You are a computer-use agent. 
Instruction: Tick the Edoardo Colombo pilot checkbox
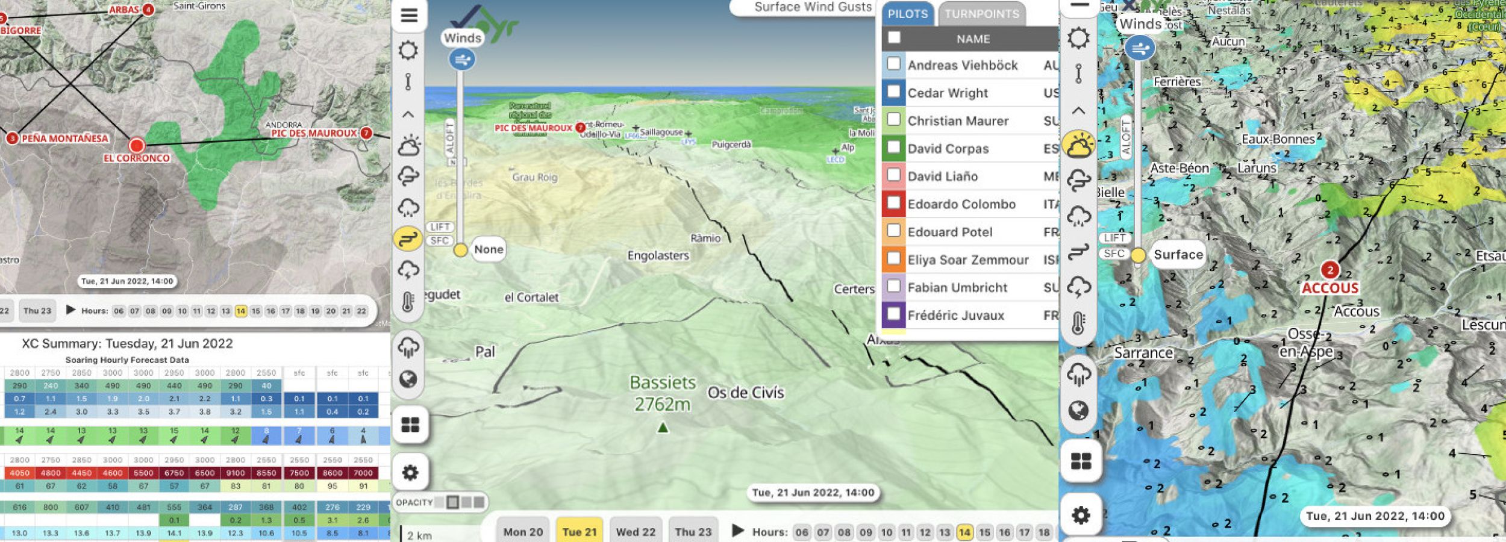pos(894,203)
